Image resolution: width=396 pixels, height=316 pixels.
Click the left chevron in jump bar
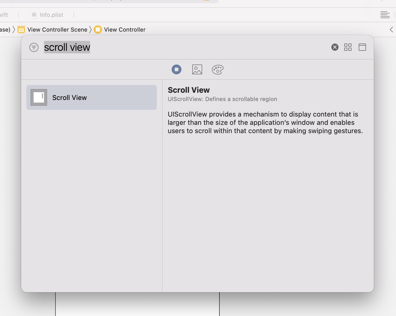point(391,30)
